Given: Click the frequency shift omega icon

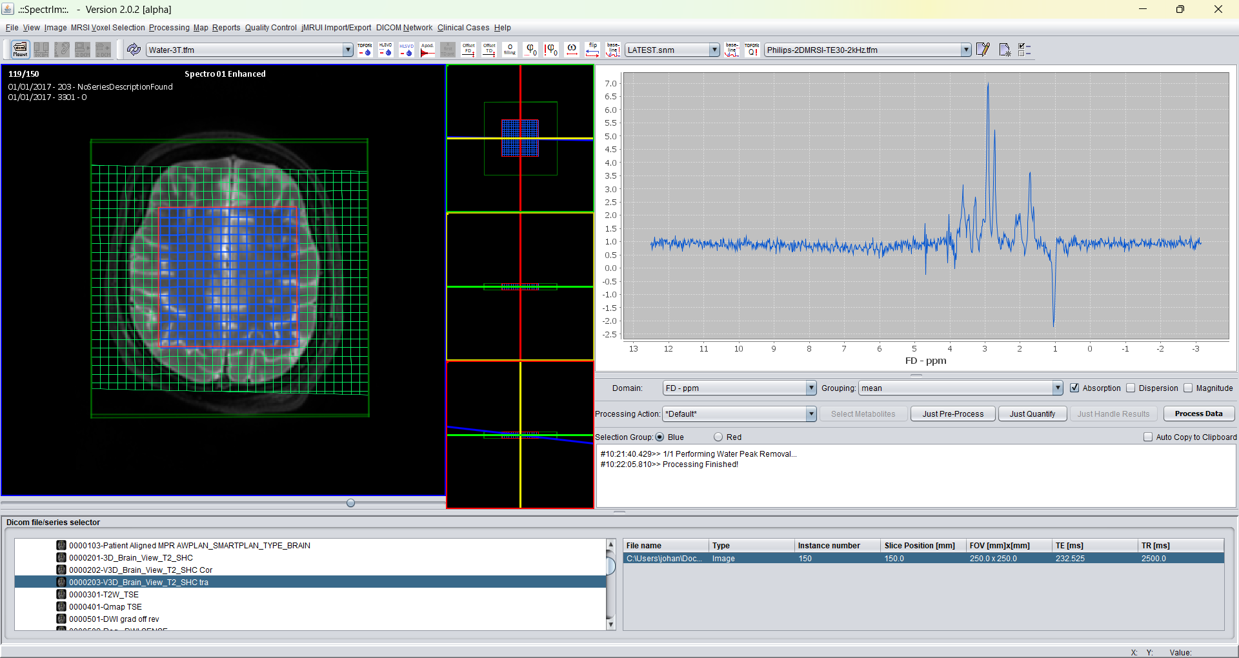Looking at the screenshot, I should 572,50.
